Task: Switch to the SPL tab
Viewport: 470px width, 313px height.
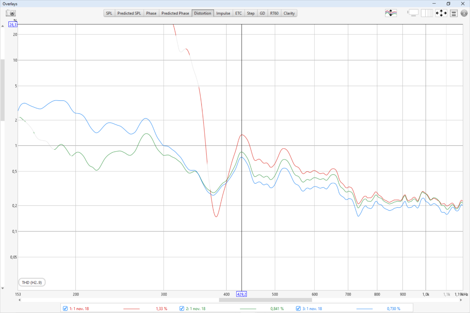Action: (109, 13)
